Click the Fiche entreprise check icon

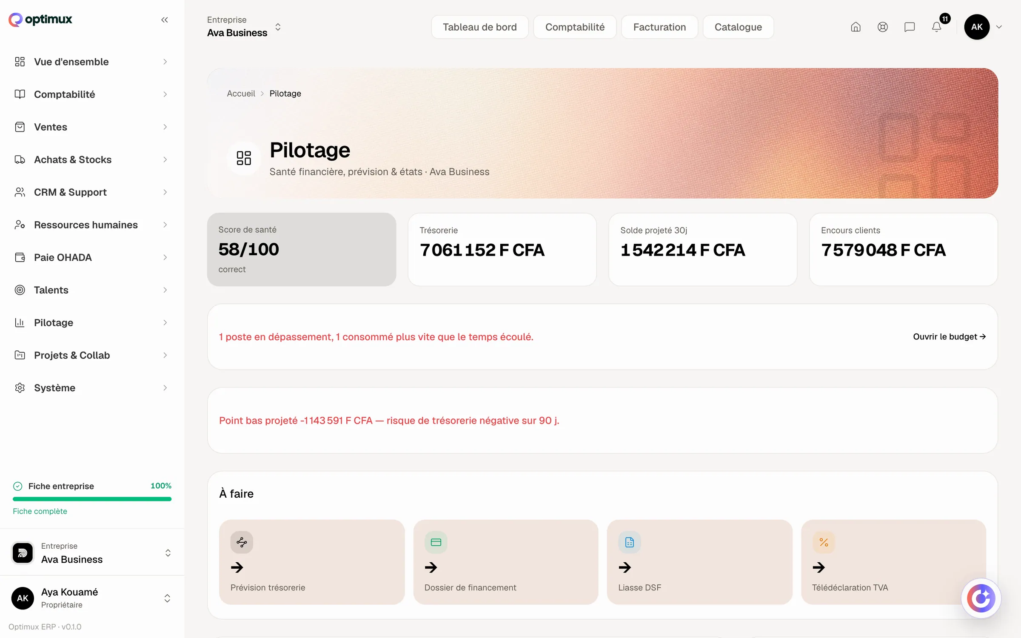(x=18, y=486)
